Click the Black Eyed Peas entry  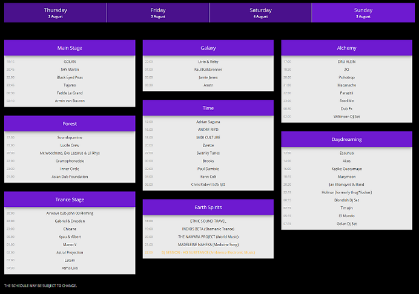tap(70, 77)
